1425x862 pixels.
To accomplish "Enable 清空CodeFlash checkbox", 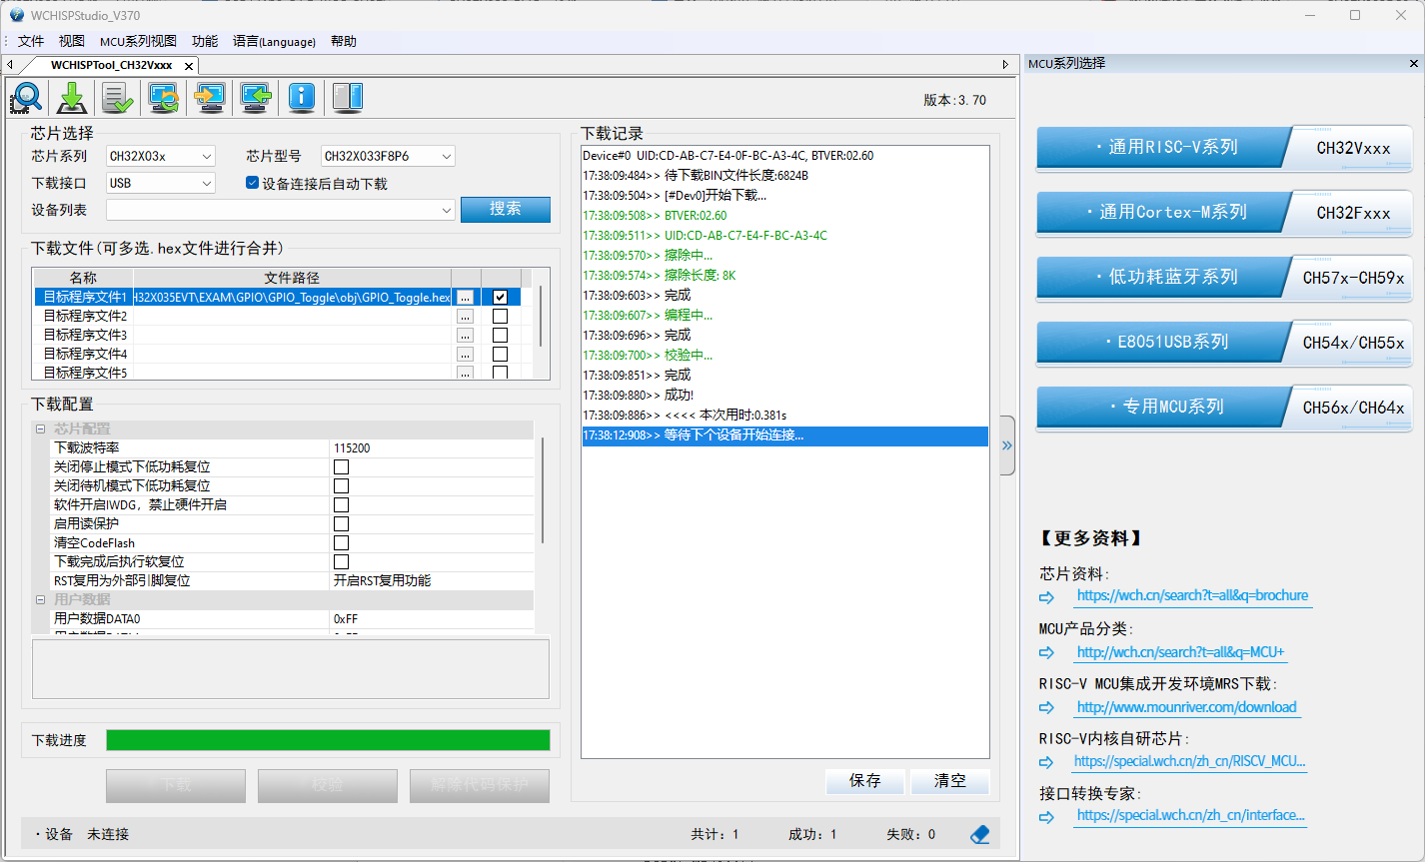I will point(341,542).
